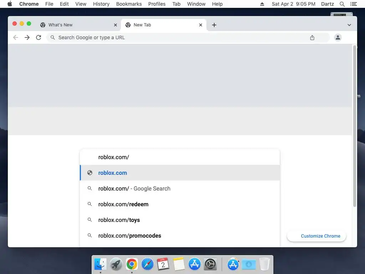This screenshot has width=365, height=274.
Task: Choose the roblox.com/ Google Search suggestion
Action: click(180, 188)
